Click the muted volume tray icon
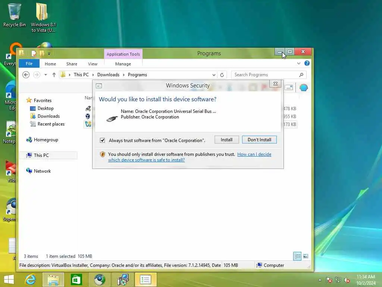 coord(347,280)
